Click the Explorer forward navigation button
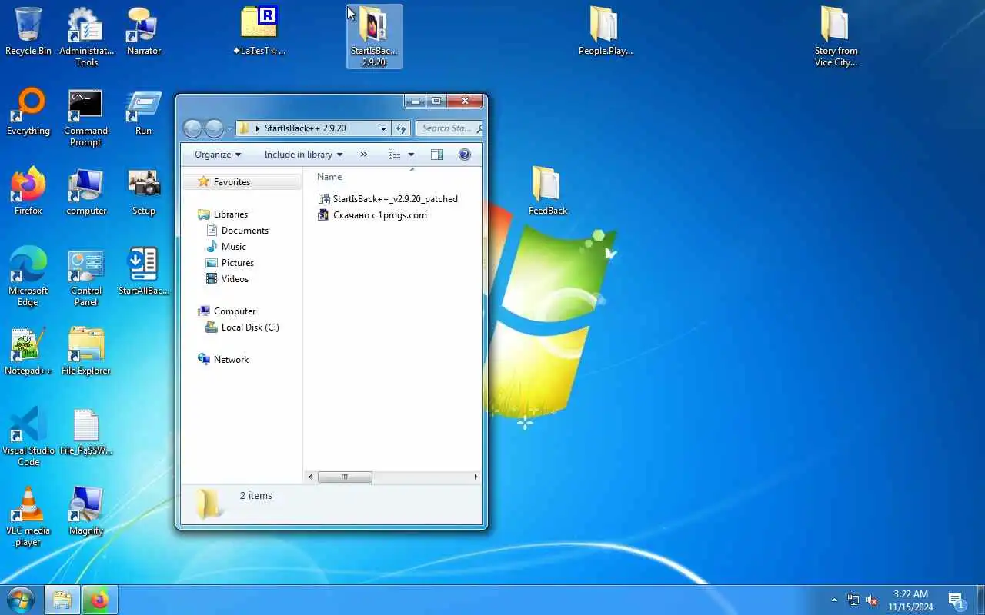Screen dimensions: 985x615 [x=215, y=128]
